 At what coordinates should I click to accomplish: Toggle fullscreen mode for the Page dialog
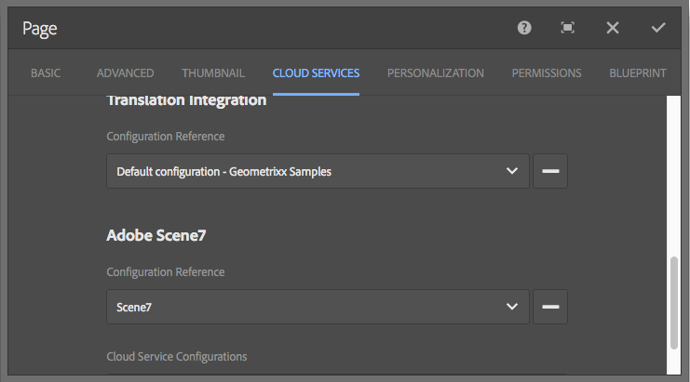(x=568, y=28)
